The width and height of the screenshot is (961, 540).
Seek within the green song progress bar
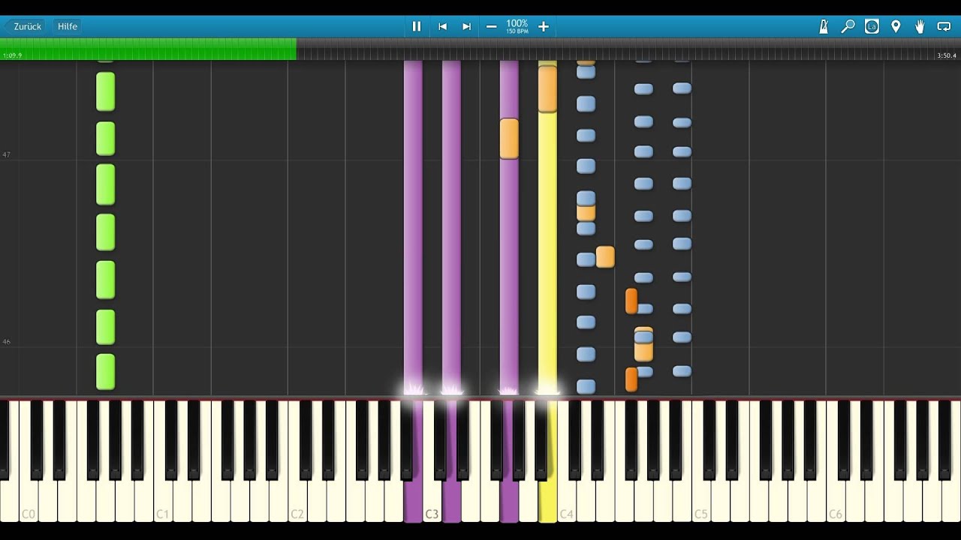coord(148,49)
